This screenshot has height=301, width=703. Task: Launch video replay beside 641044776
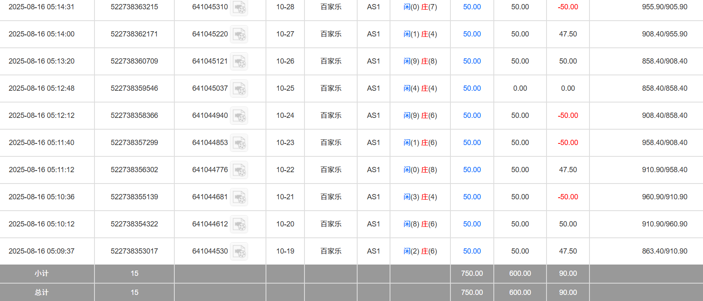click(x=239, y=170)
